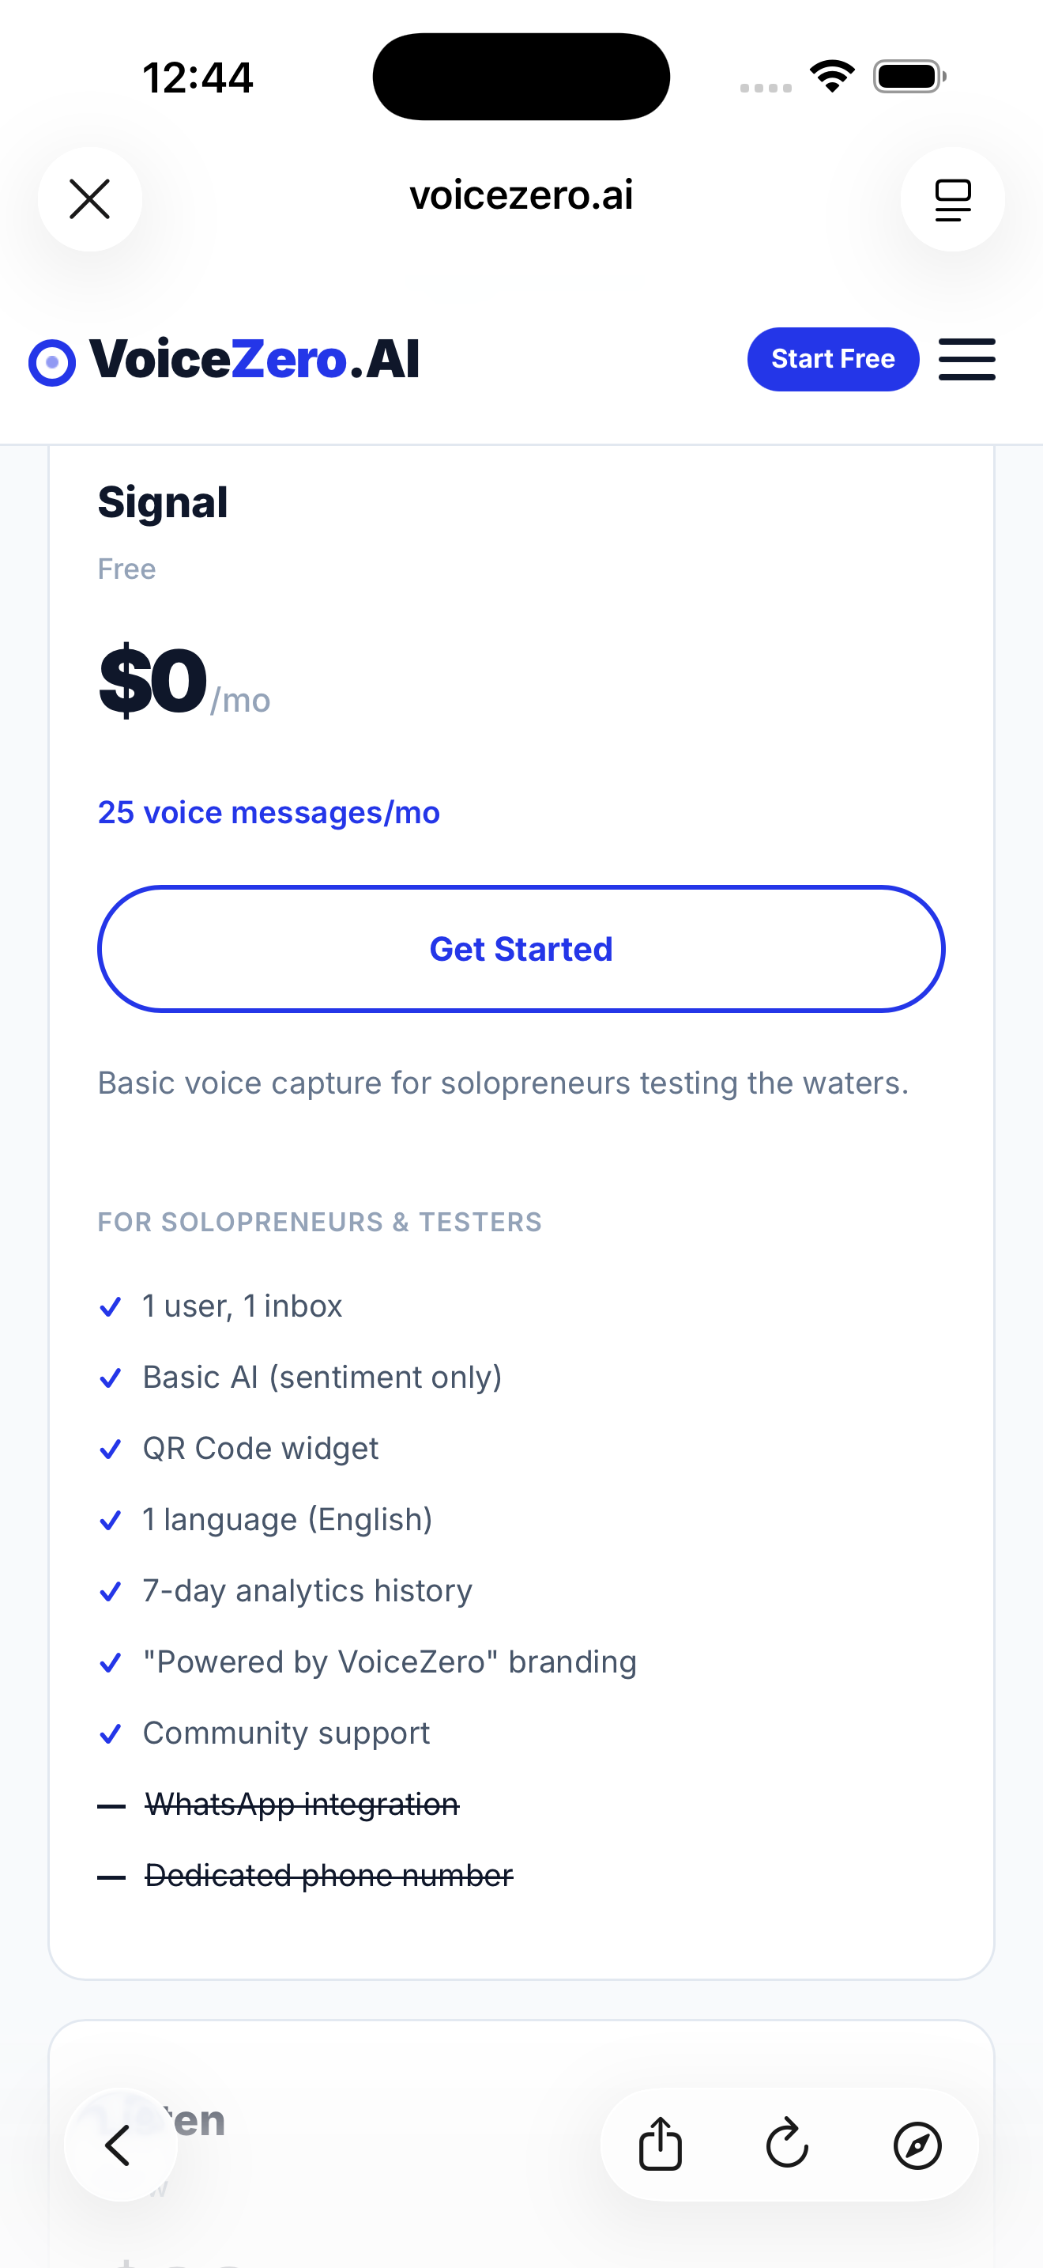This screenshot has height=2268, width=1043.
Task: Tap the battery indicator in the status bar
Action: point(906,76)
